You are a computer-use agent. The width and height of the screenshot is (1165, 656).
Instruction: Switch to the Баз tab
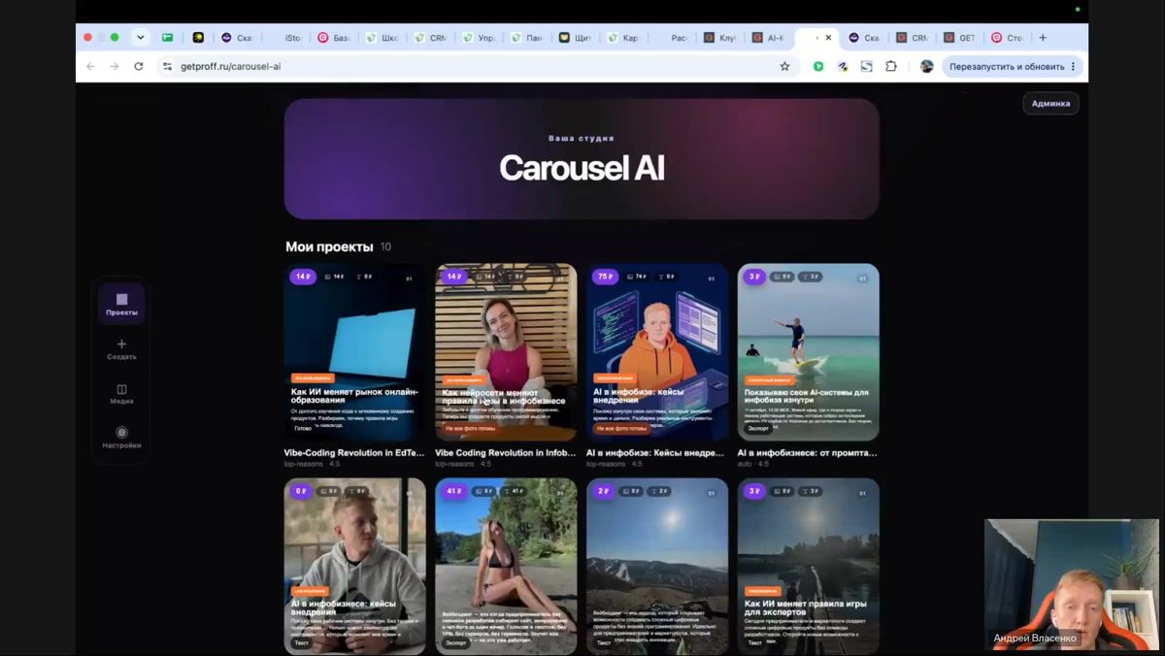click(334, 38)
